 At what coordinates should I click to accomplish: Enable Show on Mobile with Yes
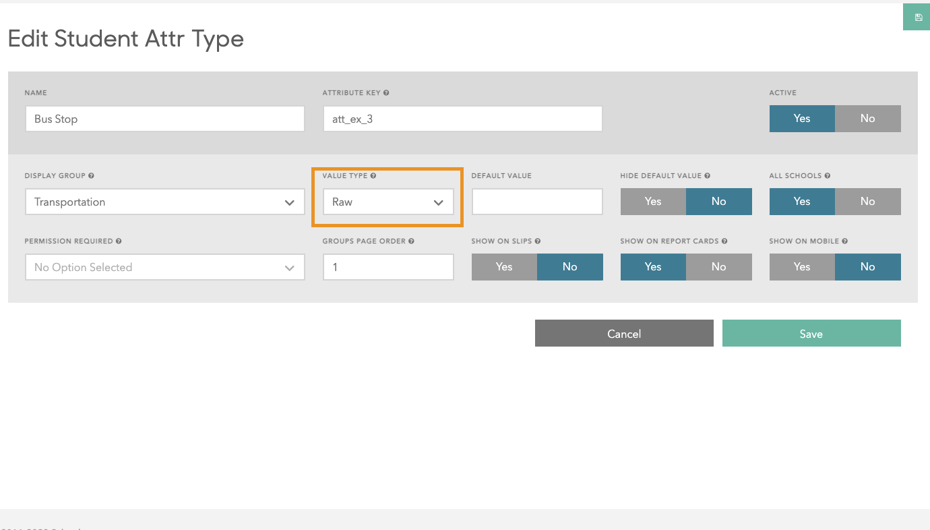pyautogui.click(x=802, y=267)
